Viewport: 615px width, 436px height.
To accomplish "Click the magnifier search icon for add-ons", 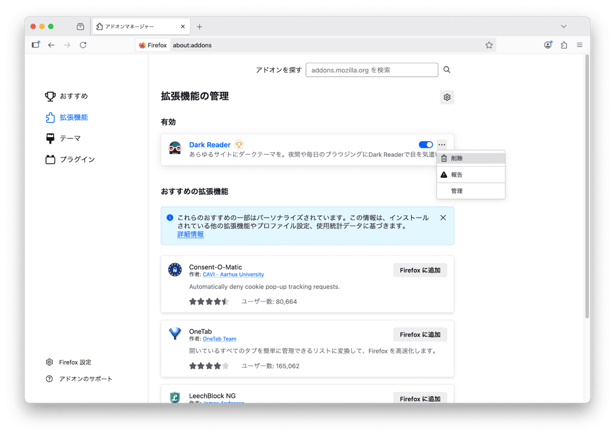I will [x=447, y=70].
